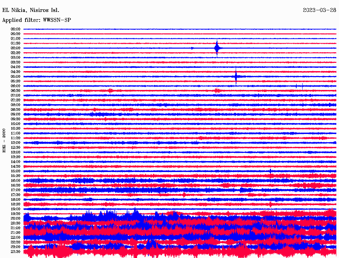Select the "08:00" time label
Screen dimensions: 339x258
click(x=15, y=105)
